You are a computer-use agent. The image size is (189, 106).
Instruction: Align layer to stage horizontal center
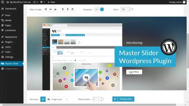pyautogui.click(x=68, y=9)
